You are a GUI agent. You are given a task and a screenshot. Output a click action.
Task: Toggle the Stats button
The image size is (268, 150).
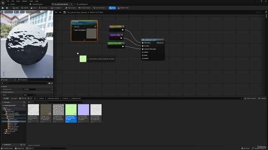112,8
